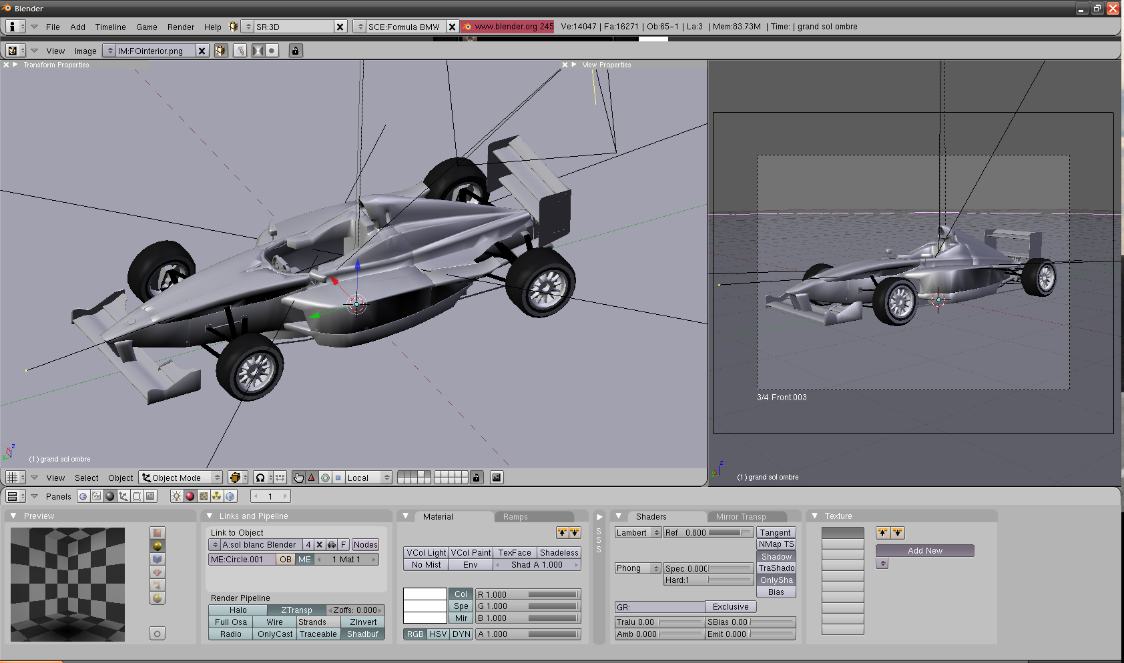Collapse the Links and Pipeline panel
This screenshot has width=1124, height=663.
point(210,516)
